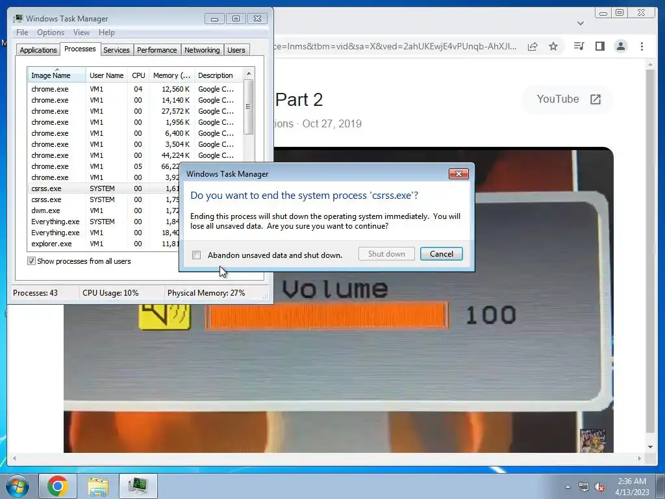Open Task Manager Options menu
The width and height of the screenshot is (665, 499).
[51, 32]
